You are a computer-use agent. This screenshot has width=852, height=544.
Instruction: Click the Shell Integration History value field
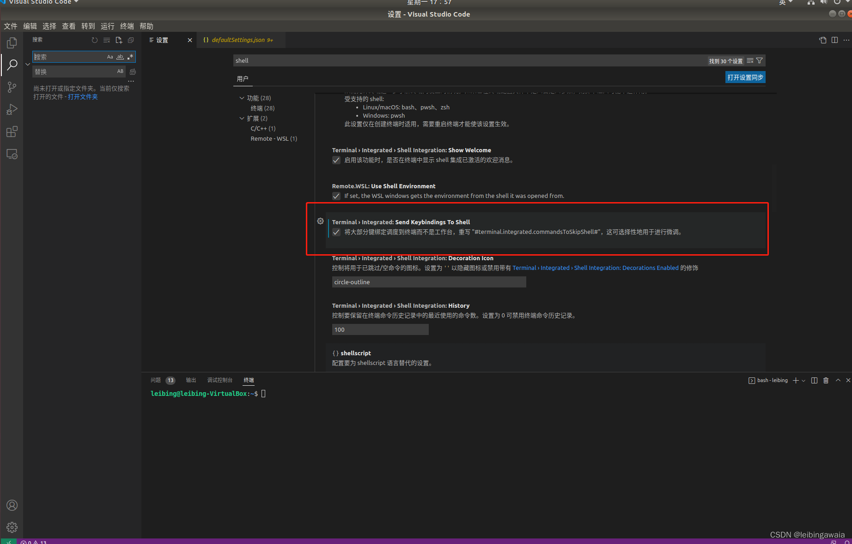[x=380, y=329]
